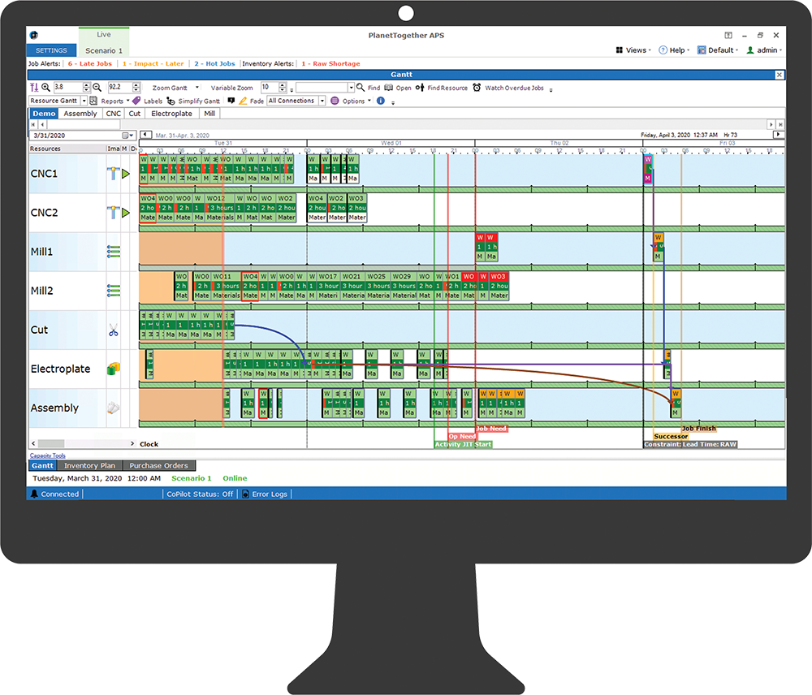Switch to the Assembly tab
Screen dimensions: 812x695
(80, 114)
